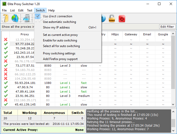The image size is (177, 134).
Task: Select proxy row 50.93.204.181
Action: [86, 83]
